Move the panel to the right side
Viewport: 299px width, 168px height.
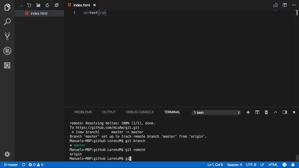[x=285, y=112]
